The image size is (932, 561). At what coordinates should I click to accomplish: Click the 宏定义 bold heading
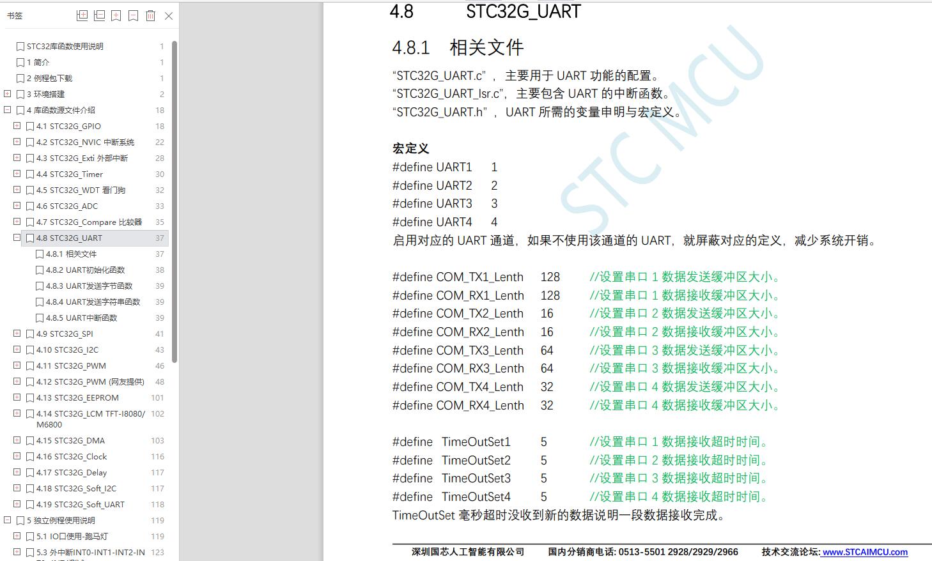410,149
